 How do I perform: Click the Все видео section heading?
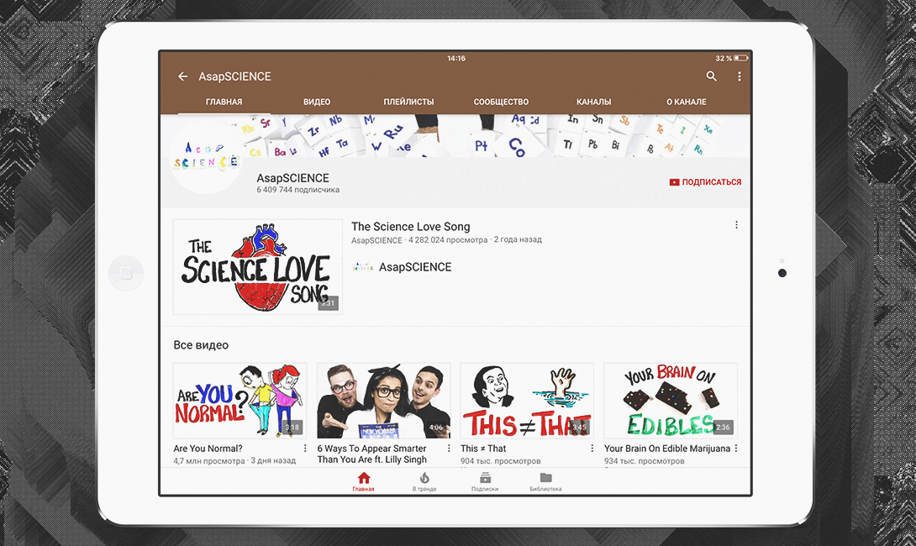(201, 345)
